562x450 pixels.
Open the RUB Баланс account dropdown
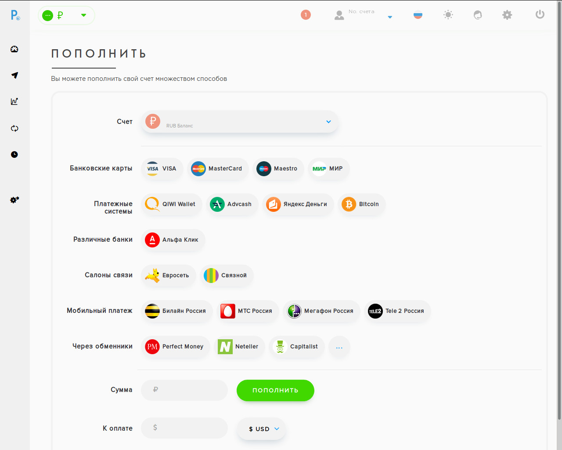click(x=240, y=122)
